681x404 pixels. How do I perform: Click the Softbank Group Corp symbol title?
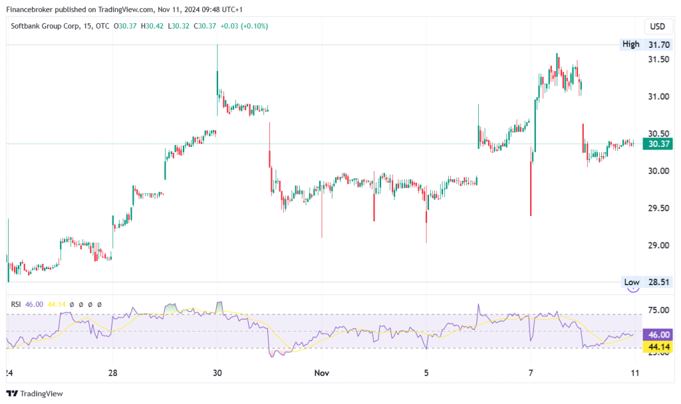tap(45, 26)
